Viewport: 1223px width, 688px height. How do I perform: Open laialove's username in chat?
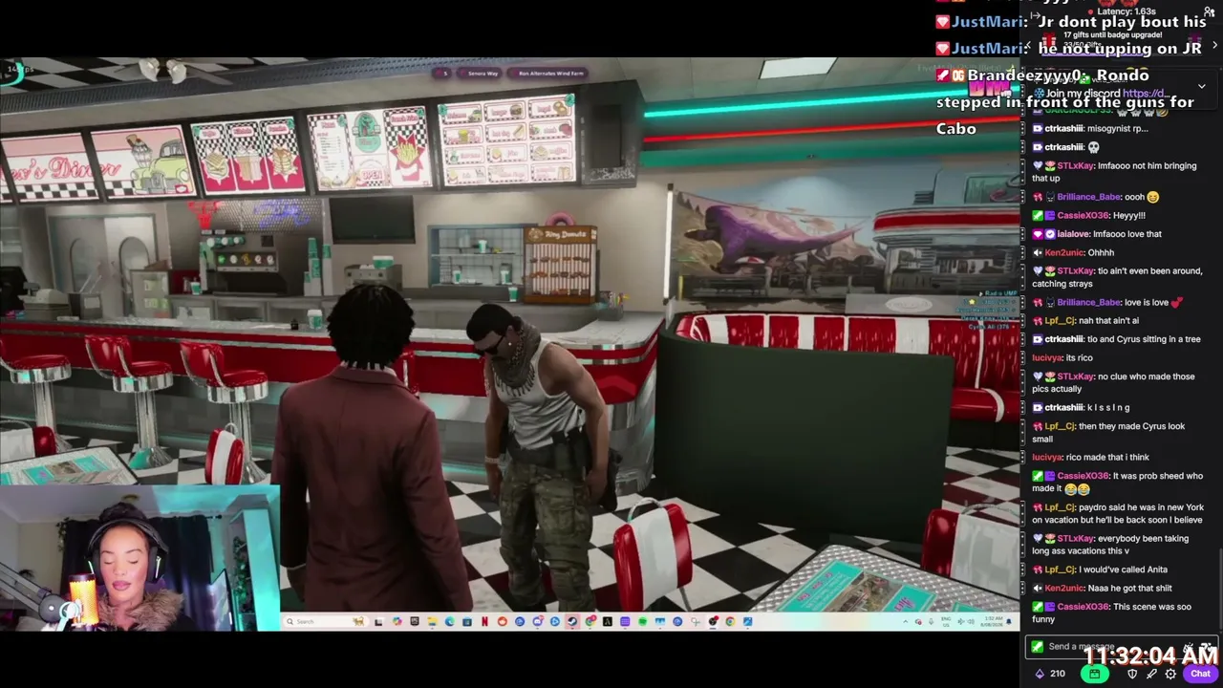1075,234
